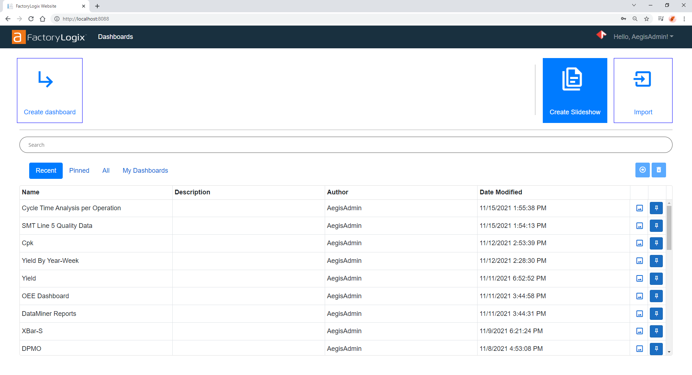The width and height of the screenshot is (692, 375).
Task: Open the Dashboards navigation menu item
Action: point(115,37)
